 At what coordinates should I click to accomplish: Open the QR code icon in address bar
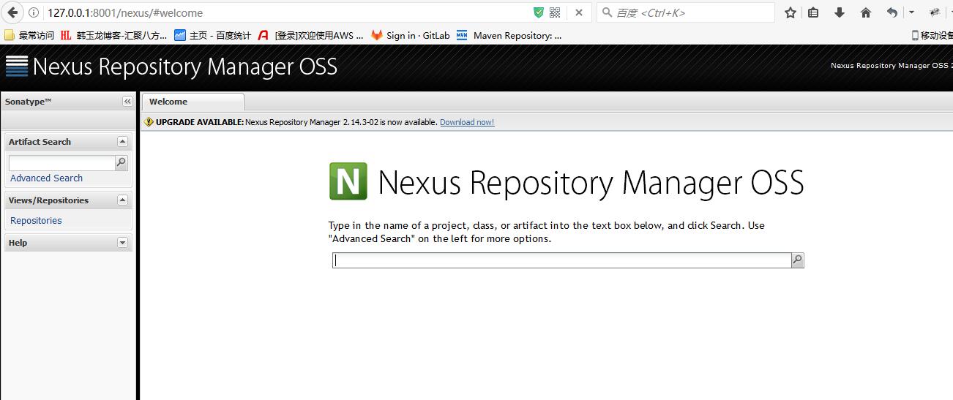[x=555, y=12]
